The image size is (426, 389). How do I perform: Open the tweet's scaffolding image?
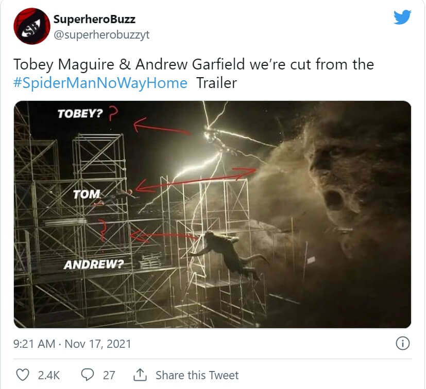(212, 214)
